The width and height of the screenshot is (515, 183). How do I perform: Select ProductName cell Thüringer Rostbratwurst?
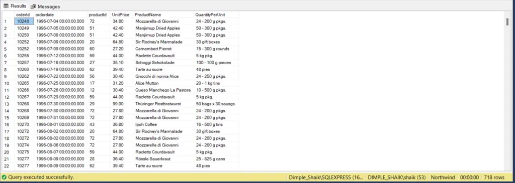(163, 104)
